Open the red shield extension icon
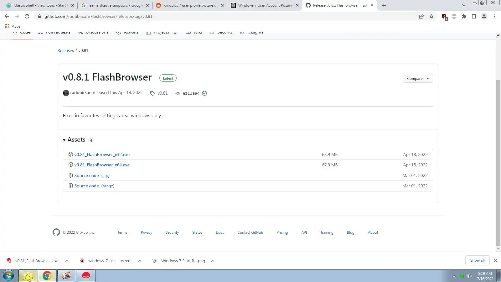 (x=444, y=17)
